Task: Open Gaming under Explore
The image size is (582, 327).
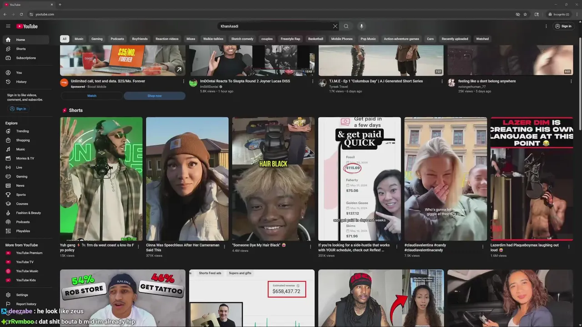Action: click(x=27, y=176)
